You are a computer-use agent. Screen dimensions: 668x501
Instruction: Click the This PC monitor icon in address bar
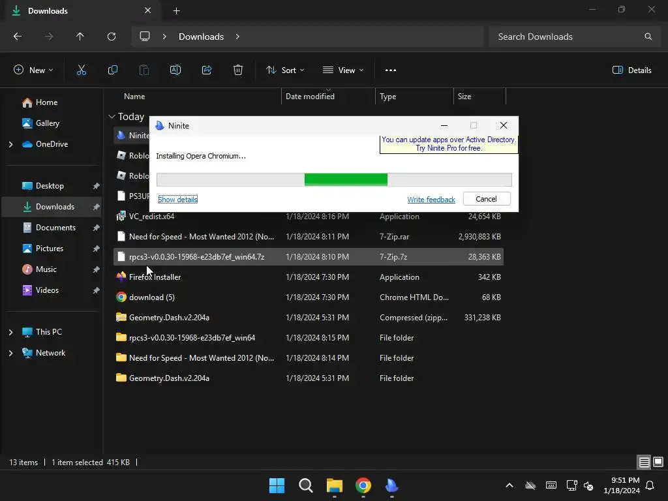(145, 37)
